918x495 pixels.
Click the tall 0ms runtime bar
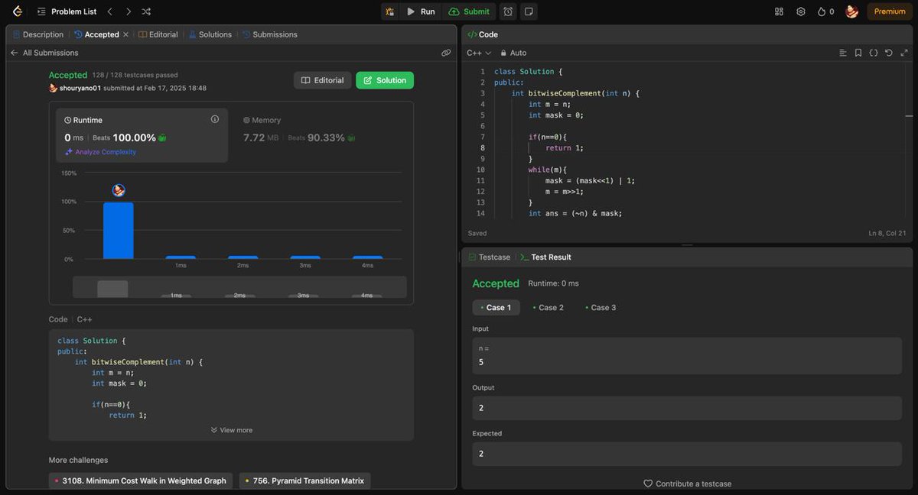[119, 231]
